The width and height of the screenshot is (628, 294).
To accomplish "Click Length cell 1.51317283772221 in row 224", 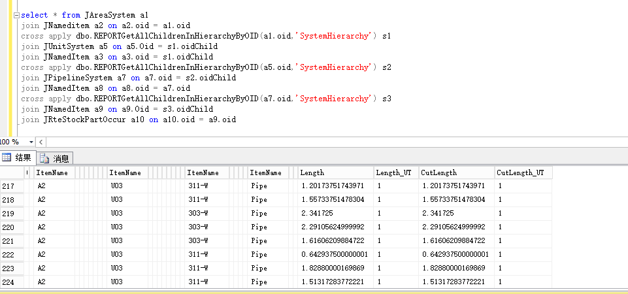I will [x=335, y=282].
